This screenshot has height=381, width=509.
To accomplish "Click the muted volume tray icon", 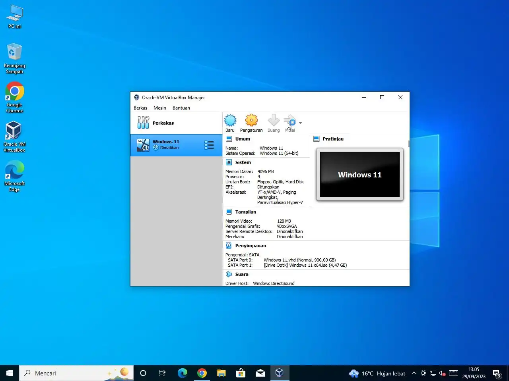I will pyautogui.click(x=443, y=373).
